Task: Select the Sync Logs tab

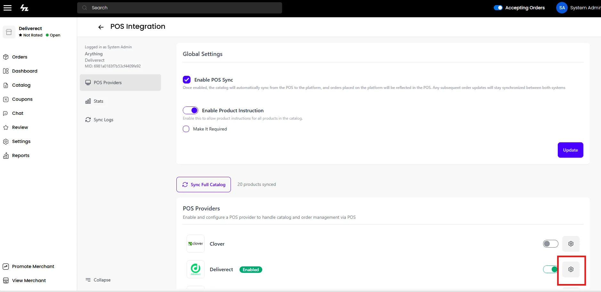Action: pyautogui.click(x=120, y=120)
